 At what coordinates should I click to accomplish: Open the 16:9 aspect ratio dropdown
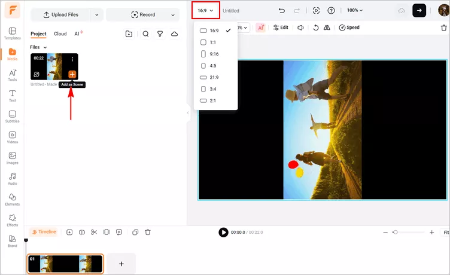pyautogui.click(x=205, y=11)
